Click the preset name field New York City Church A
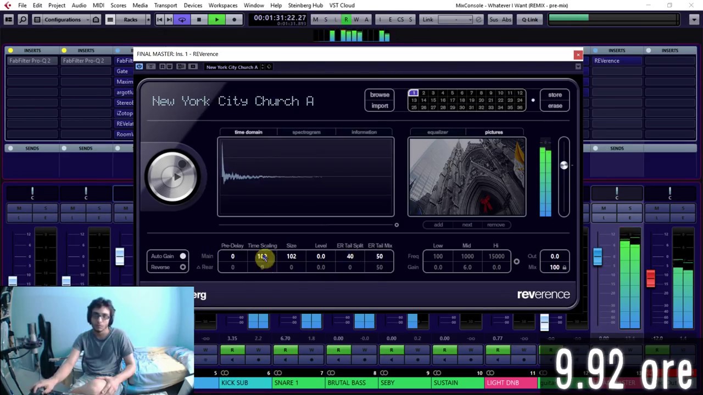 pos(232,67)
